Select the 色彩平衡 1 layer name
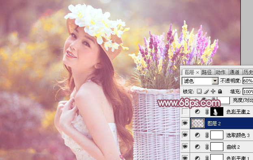 click(238, 158)
